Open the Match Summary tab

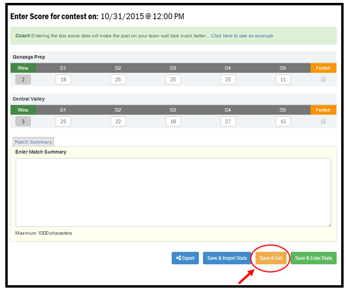(x=33, y=142)
